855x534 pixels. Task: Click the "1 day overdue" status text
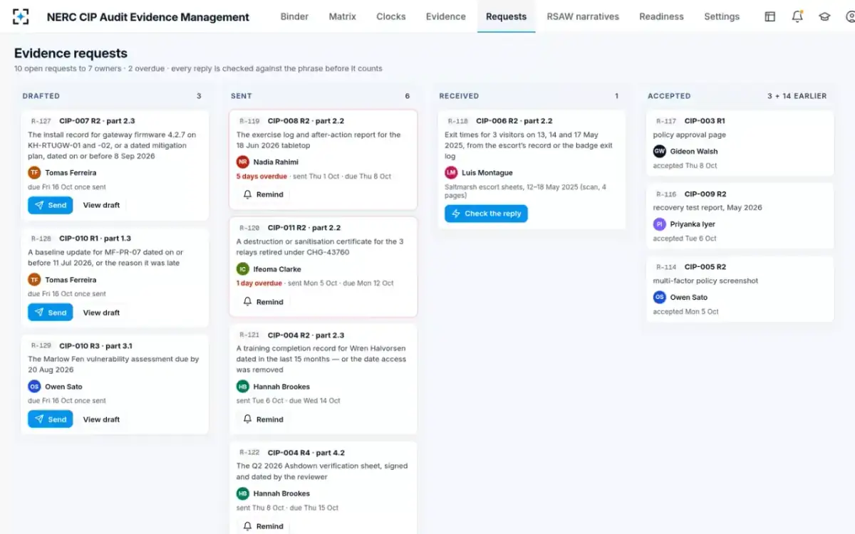pos(259,283)
